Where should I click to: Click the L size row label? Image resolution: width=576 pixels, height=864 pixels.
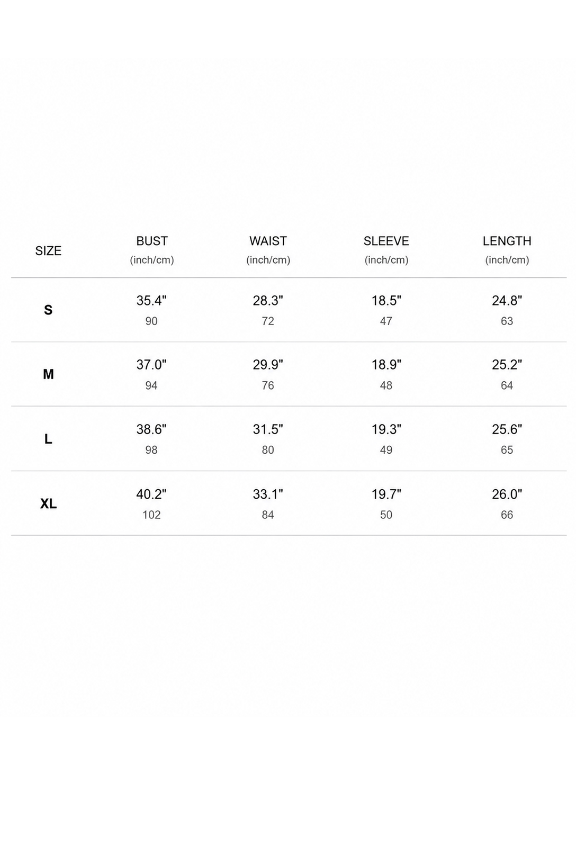(x=48, y=439)
